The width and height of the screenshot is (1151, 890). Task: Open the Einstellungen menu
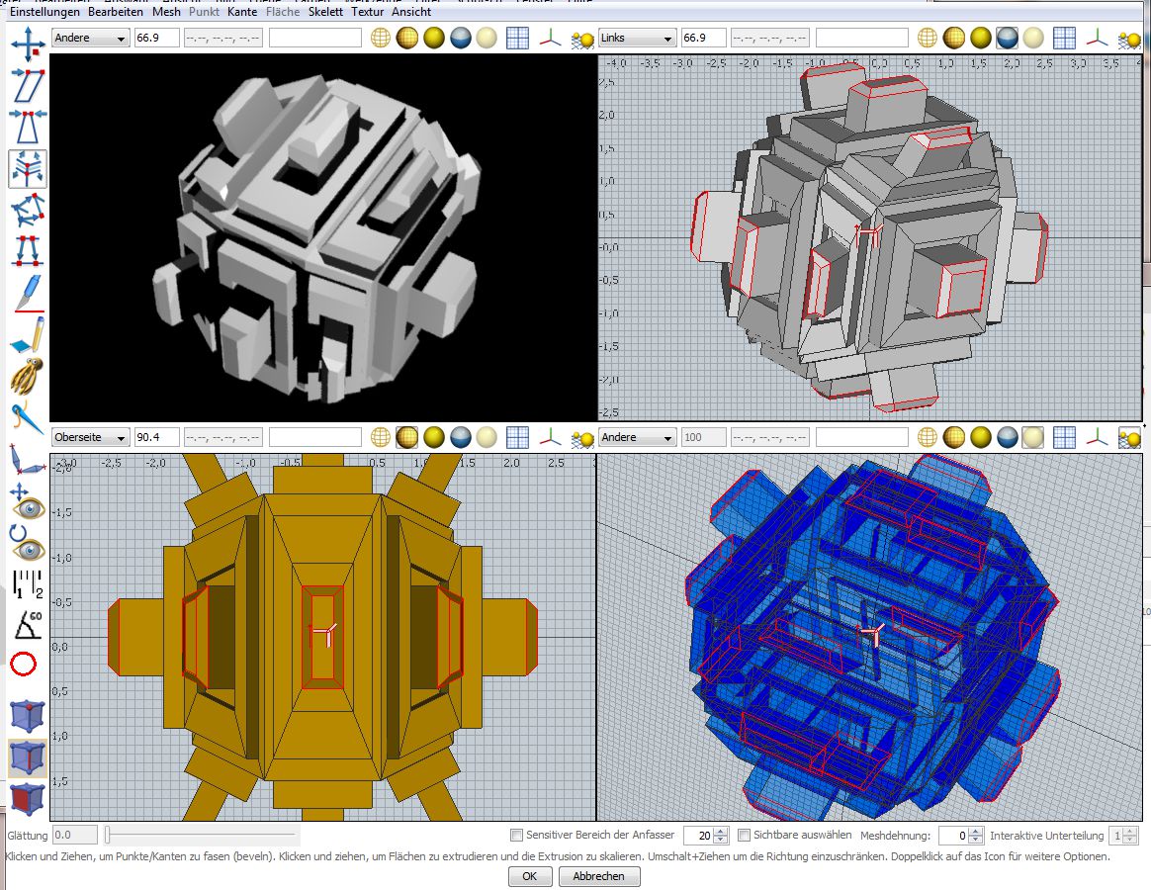tap(44, 12)
